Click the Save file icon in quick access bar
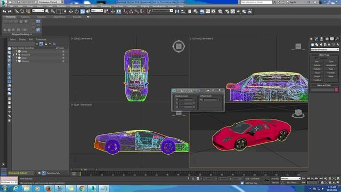This screenshot has height=192, width=341. tap(19, 2)
